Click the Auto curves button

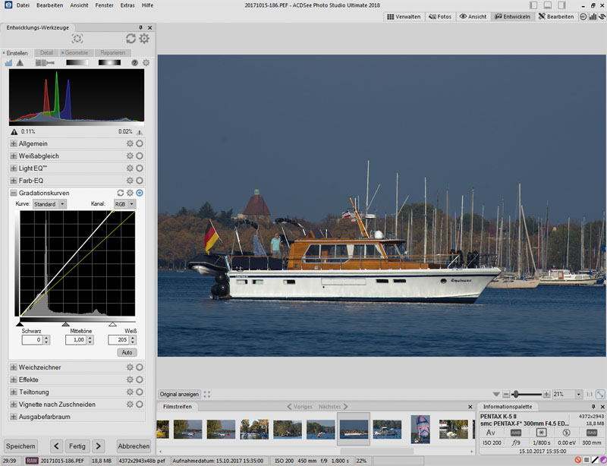125,352
